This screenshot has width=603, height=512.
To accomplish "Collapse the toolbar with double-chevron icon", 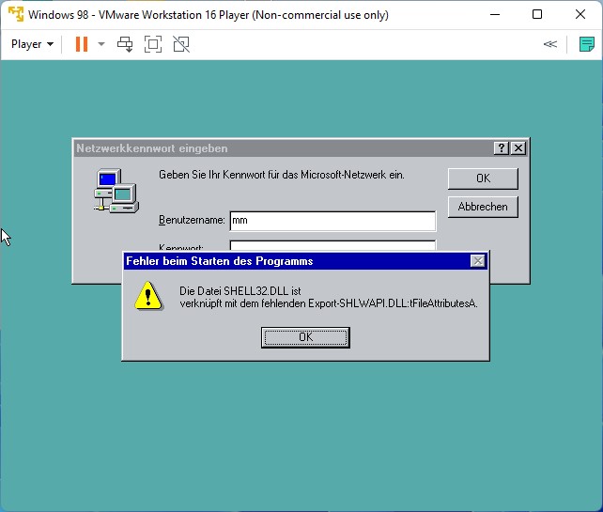I will coord(549,44).
